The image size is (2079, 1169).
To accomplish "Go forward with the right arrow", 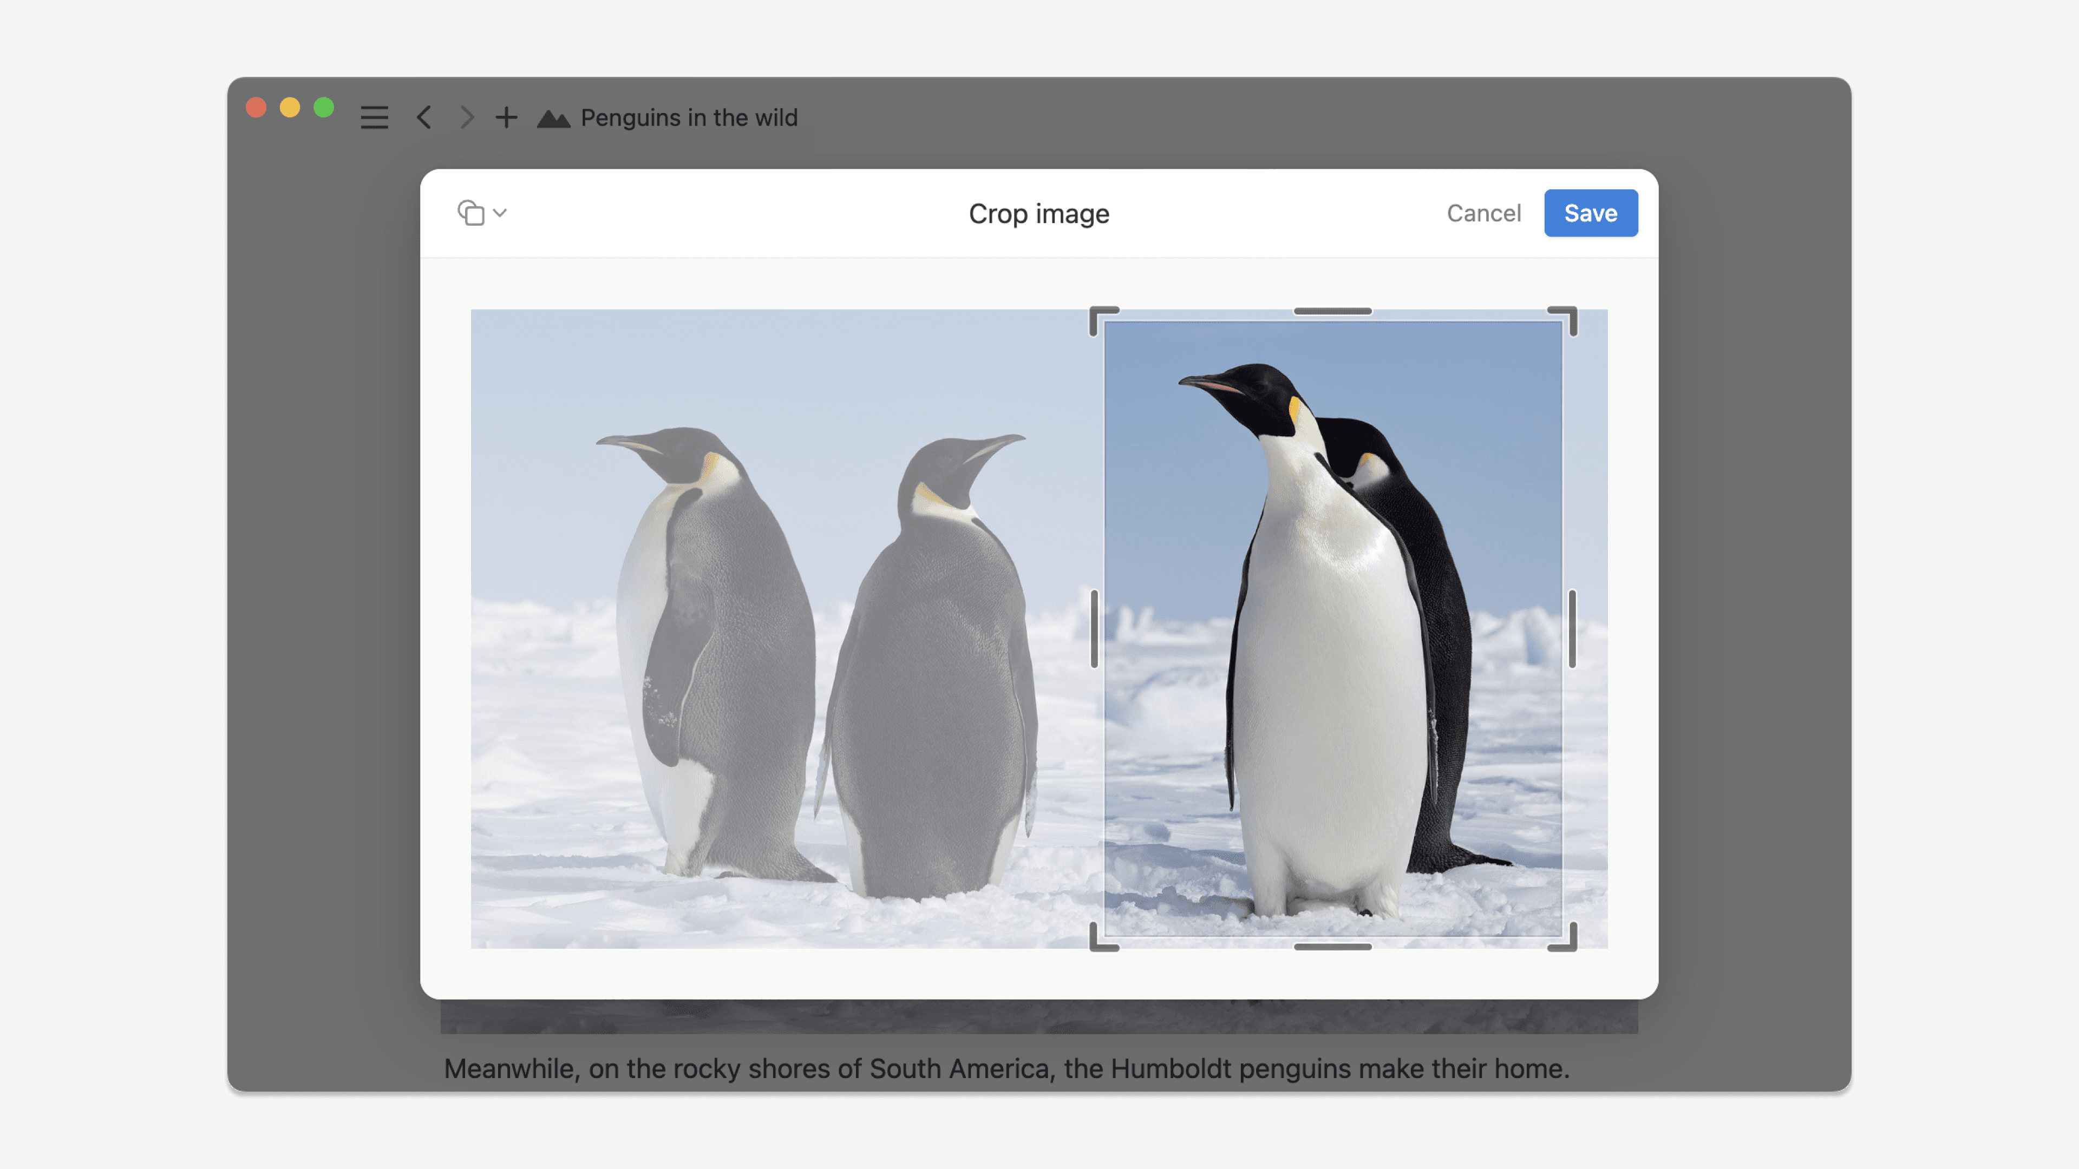I will (x=467, y=118).
